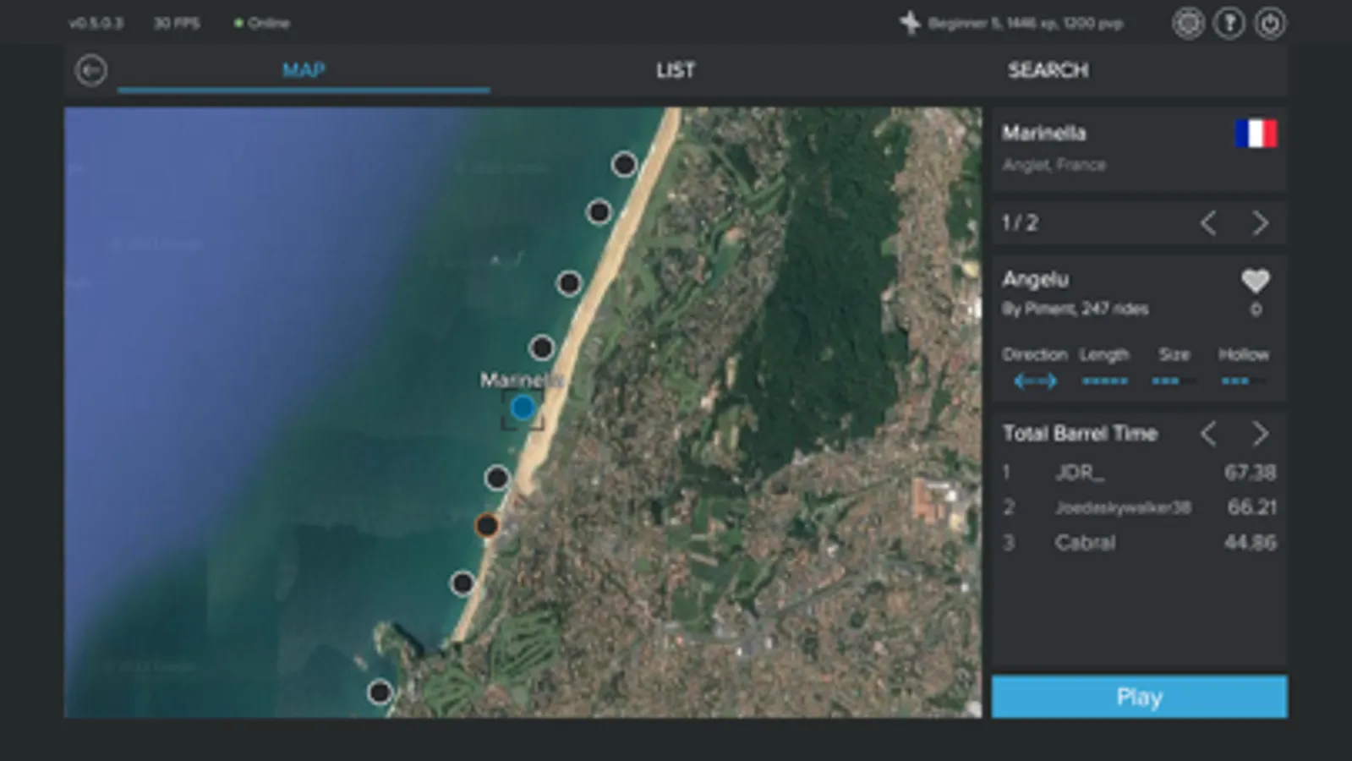Click the 44.86 barrel time score
Viewport: 1352px width, 761px height.
pos(1251,543)
